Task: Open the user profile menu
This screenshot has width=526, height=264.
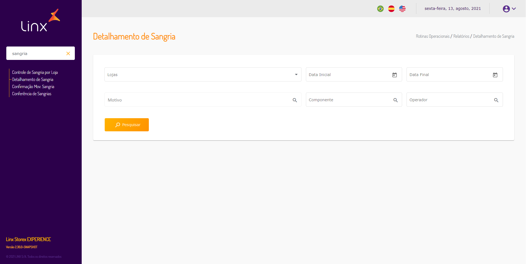Action: click(509, 9)
